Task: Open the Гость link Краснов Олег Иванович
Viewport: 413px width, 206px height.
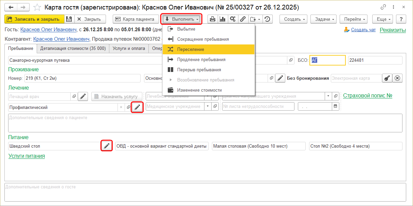Action: pyautogui.click(x=49, y=30)
